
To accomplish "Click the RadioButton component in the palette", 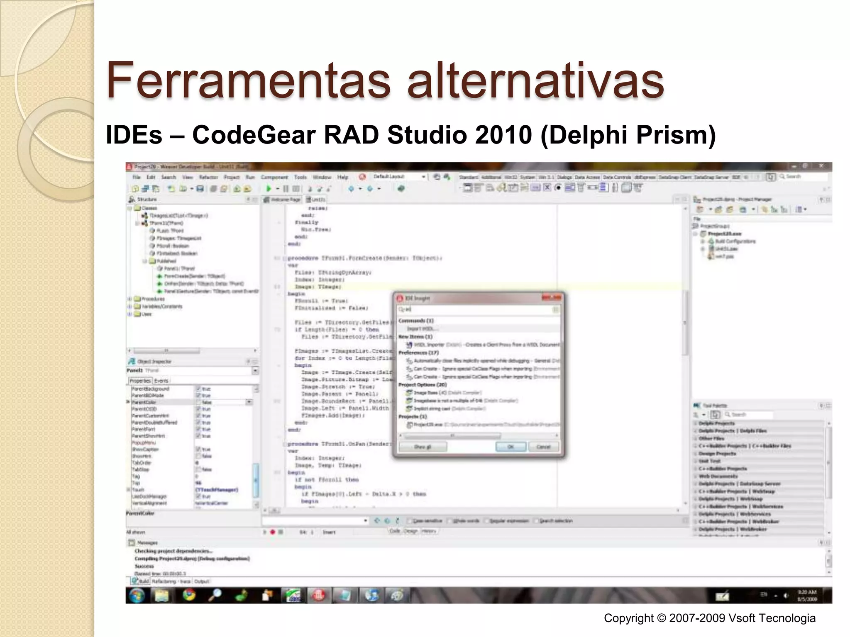I will pyautogui.click(x=558, y=188).
